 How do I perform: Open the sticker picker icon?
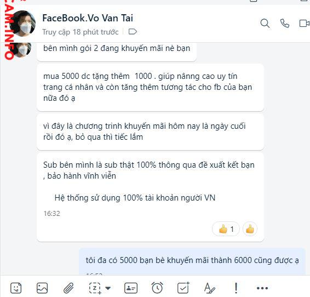point(16,288)
